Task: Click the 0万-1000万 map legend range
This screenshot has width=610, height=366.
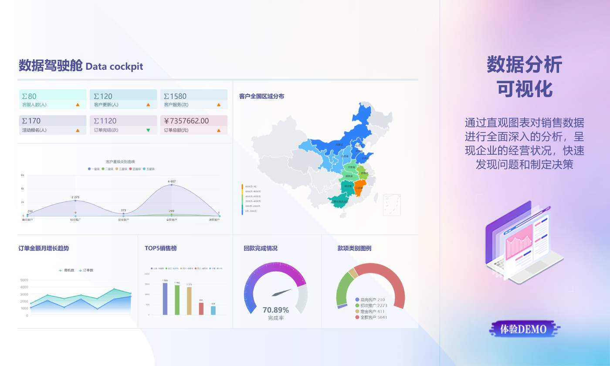Action: coord(249,211)
